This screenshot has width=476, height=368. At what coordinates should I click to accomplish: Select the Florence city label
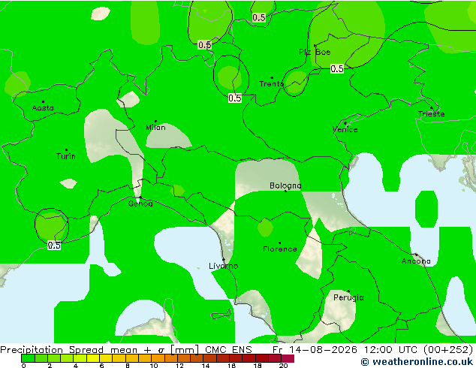point(280,249)
